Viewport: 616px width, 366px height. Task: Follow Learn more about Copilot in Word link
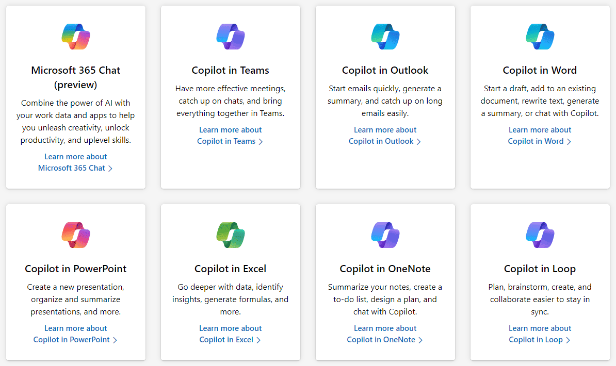tap(540, 136)
